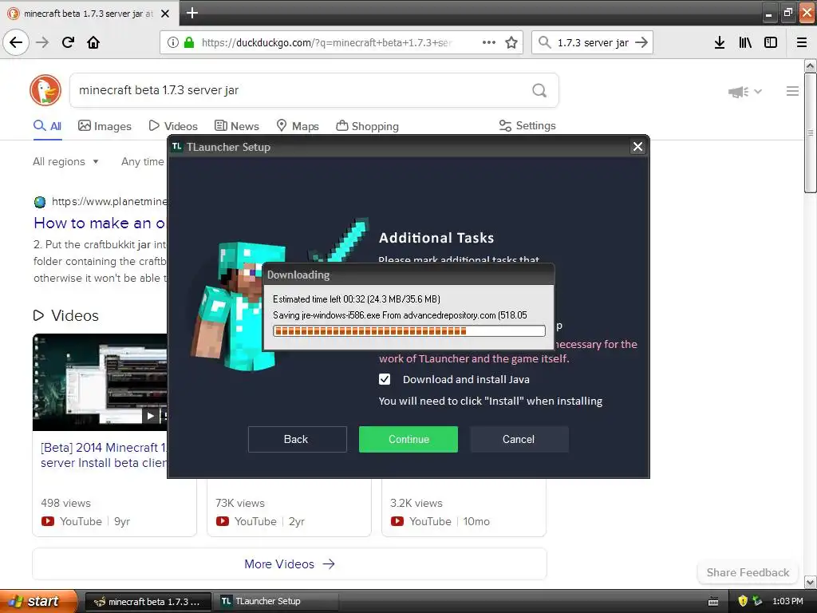Close the TLauncher Setup dialog

coord(637,147)
